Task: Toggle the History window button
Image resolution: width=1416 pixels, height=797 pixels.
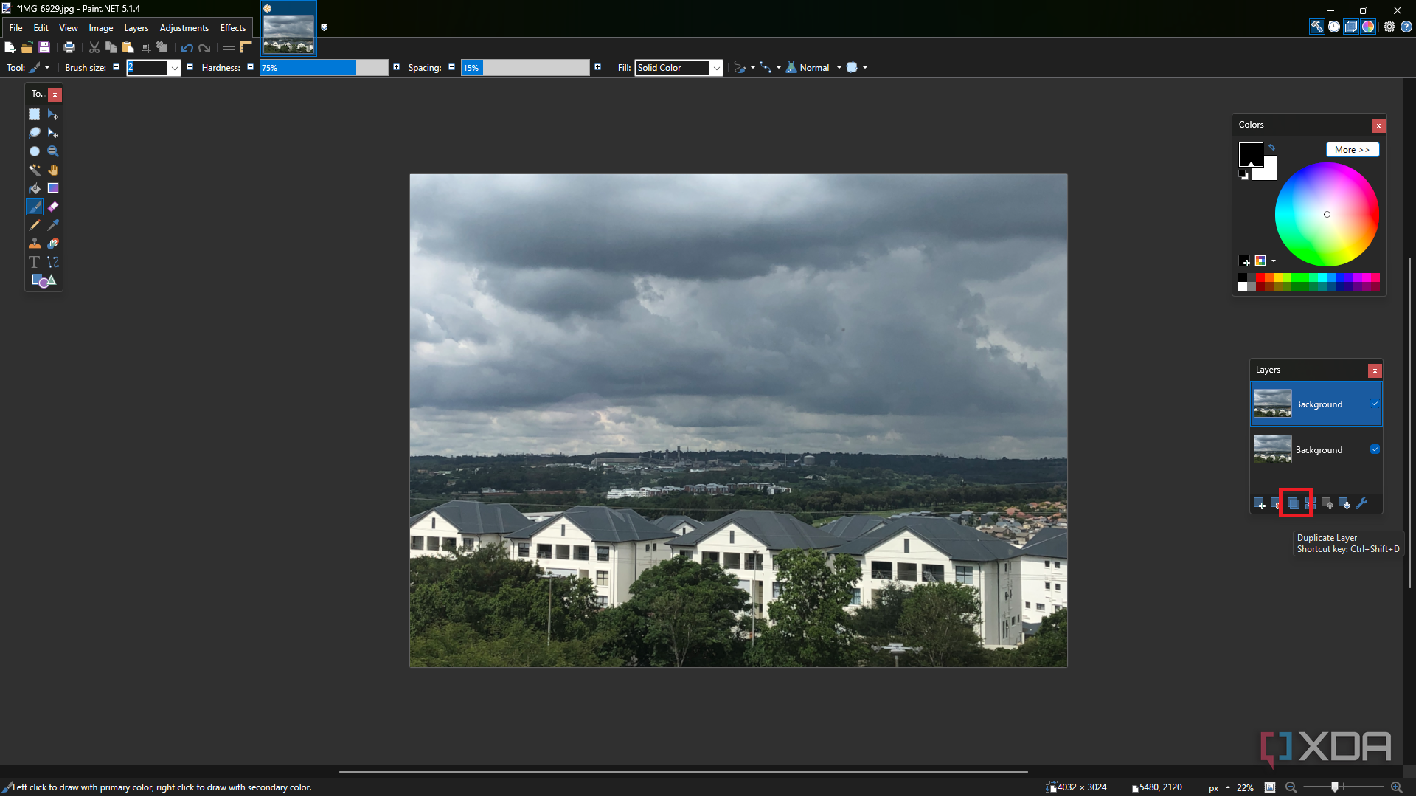Action: (1334, 27)
